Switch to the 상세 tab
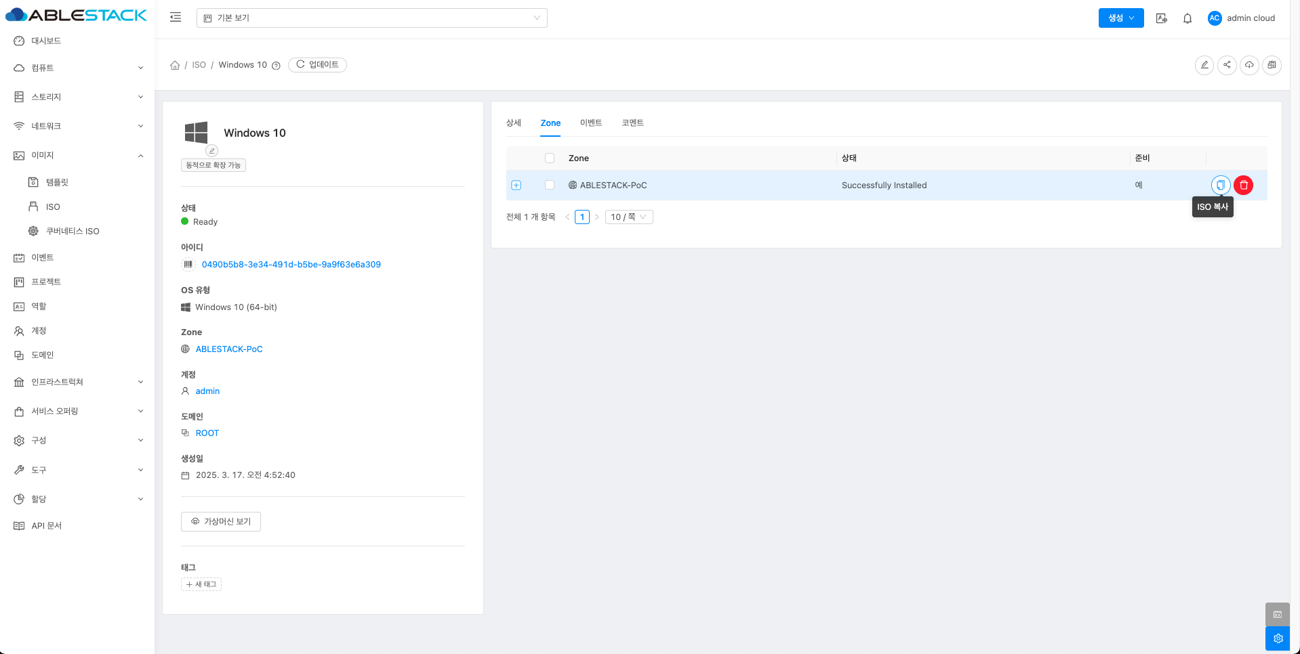This screenshot has height=654, width=1300. tap(513, 123)
